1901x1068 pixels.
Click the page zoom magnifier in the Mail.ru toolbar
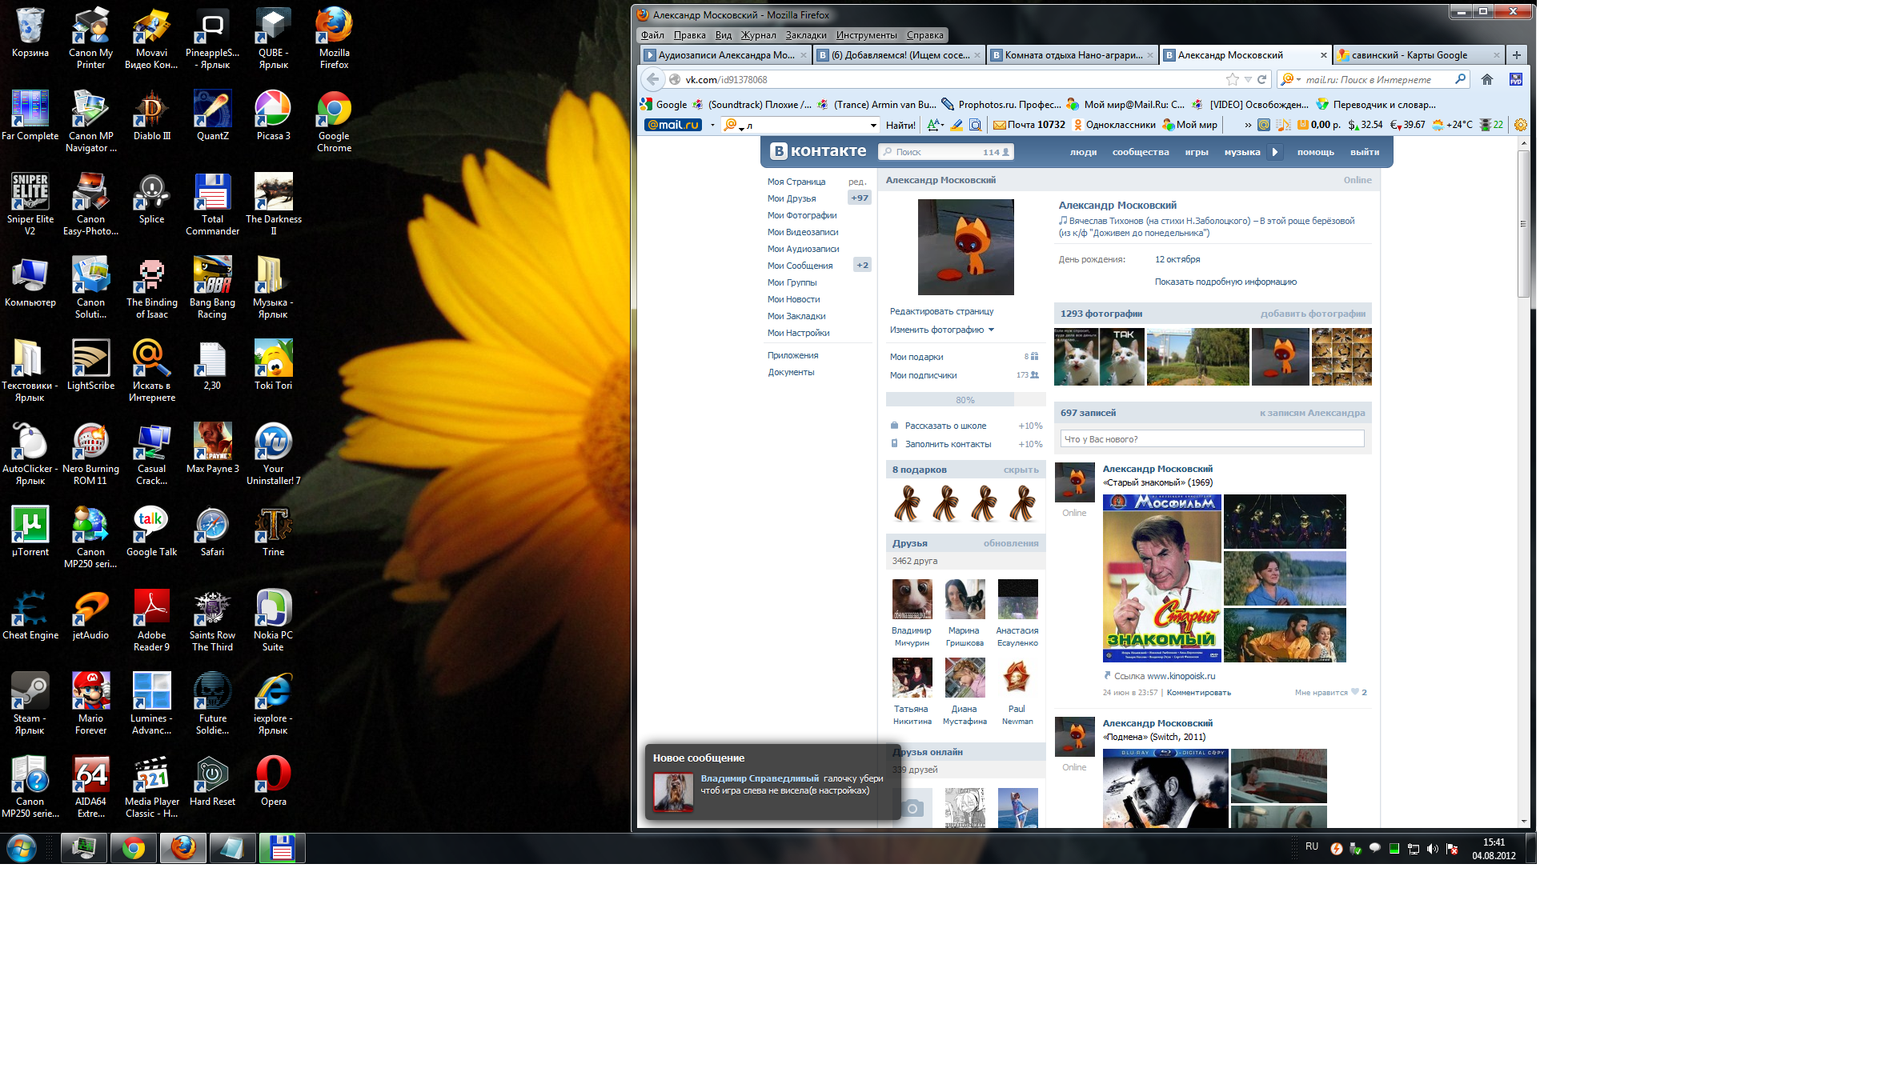(975, 125)
